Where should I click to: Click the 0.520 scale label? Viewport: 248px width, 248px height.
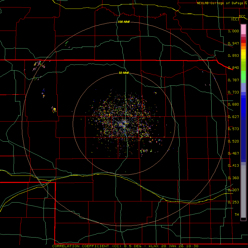[233, 141]
